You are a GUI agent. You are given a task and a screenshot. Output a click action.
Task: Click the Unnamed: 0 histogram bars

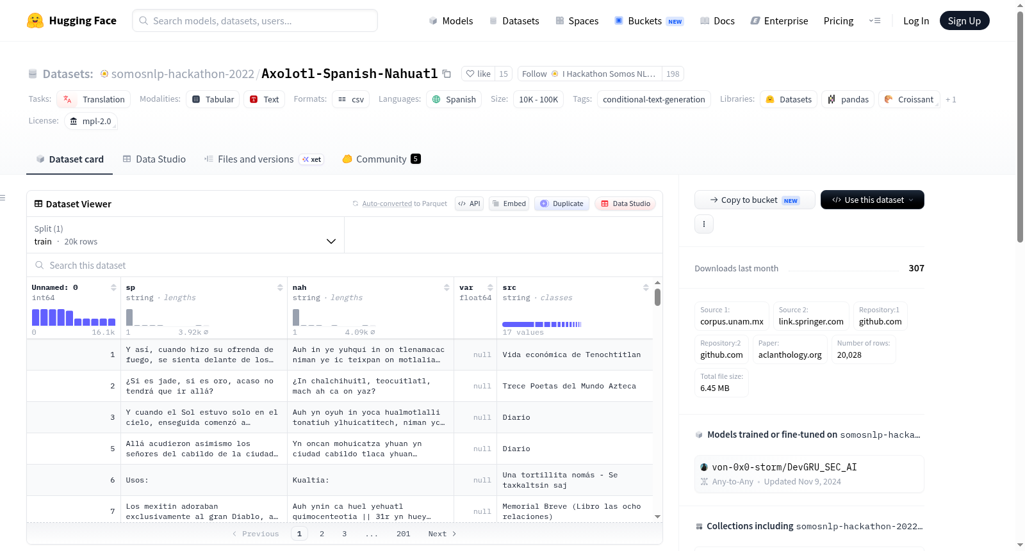(x=74, y=317)
